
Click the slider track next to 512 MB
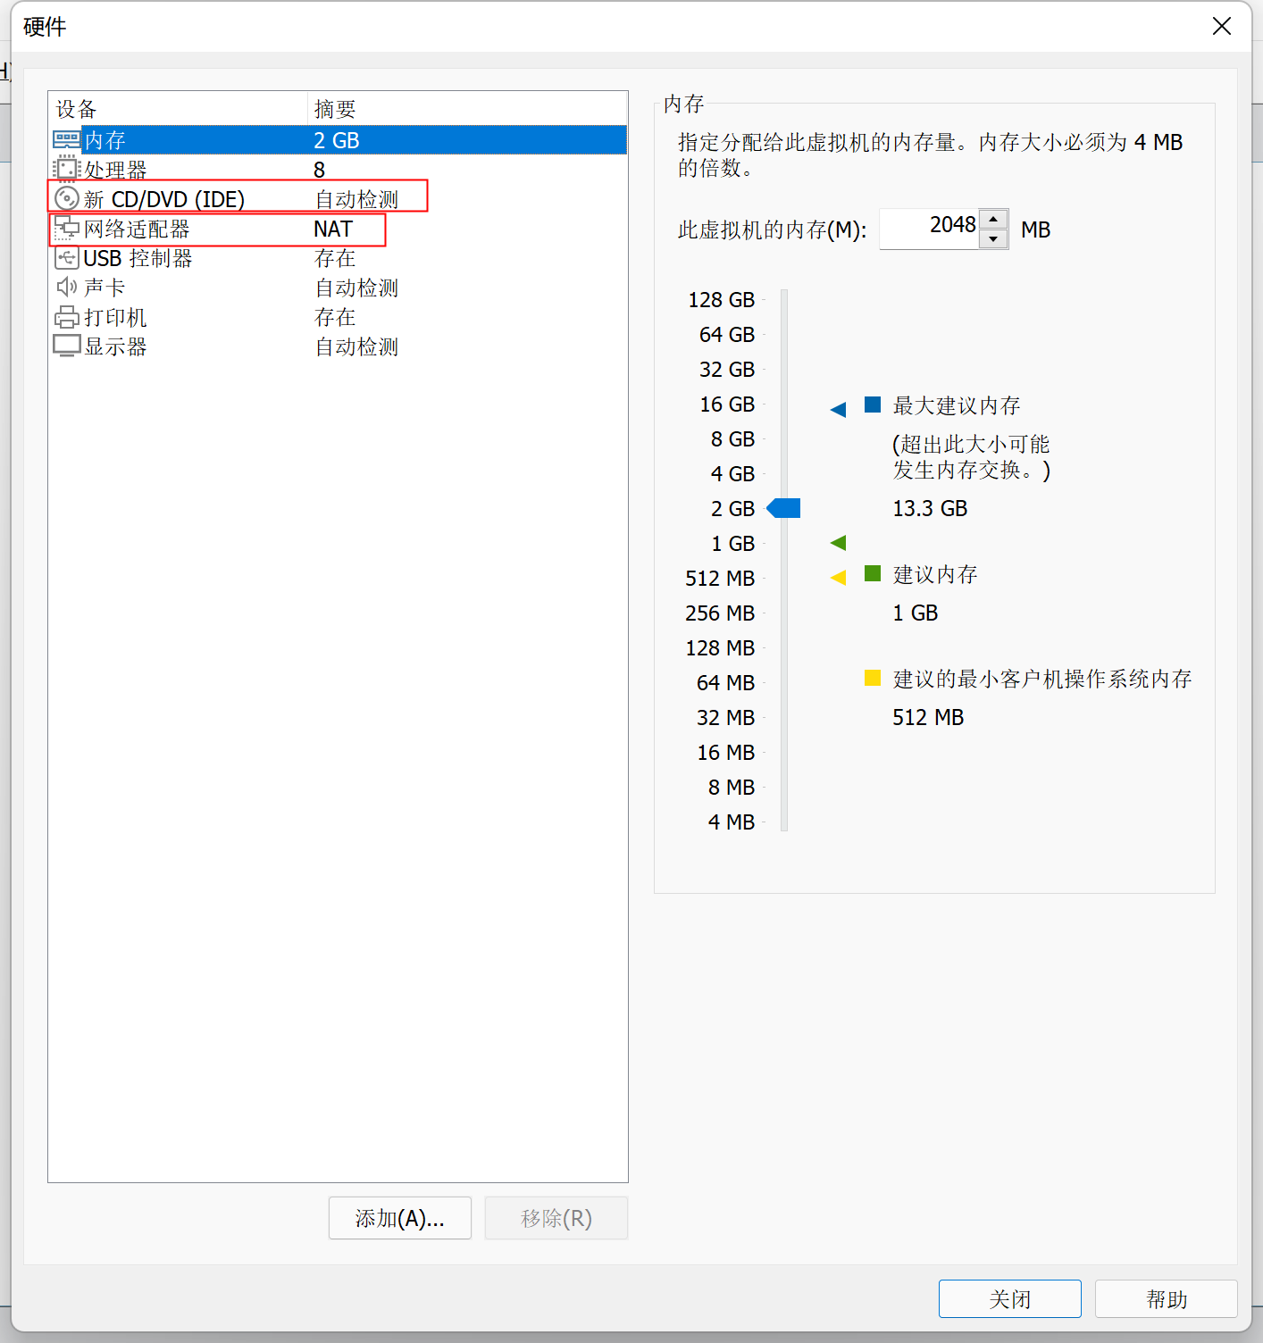pos(784,579)
